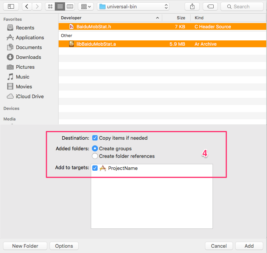Sort by the Developer column header
This screenshot has height=253, width=267.
click(x=110, y=18)
